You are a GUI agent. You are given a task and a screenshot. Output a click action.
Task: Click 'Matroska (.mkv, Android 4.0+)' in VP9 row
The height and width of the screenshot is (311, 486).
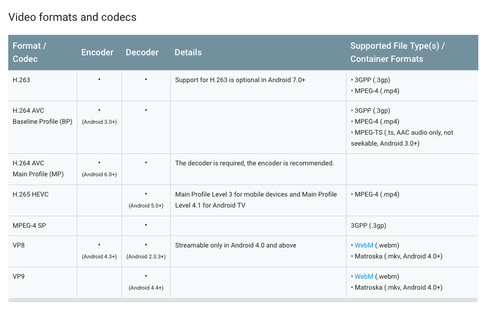(x=399, y=287)
